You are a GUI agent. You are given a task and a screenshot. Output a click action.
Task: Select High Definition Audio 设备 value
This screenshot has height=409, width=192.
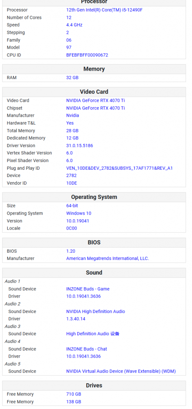[x=93, y=334]
